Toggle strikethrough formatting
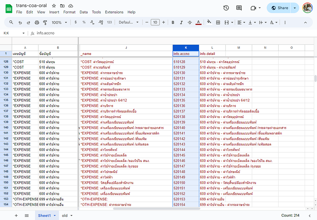This screenshot has height=220, width=317. coord(190,23)
